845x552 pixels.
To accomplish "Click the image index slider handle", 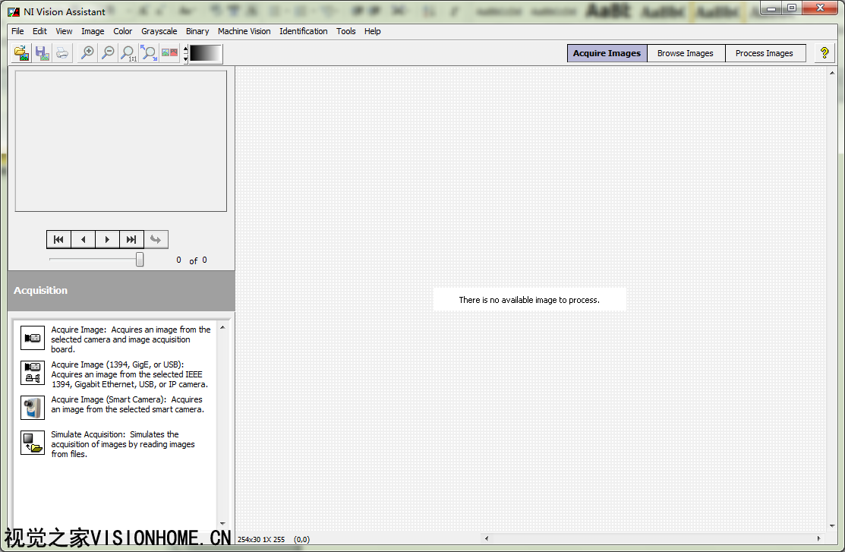I will point(140,259).
